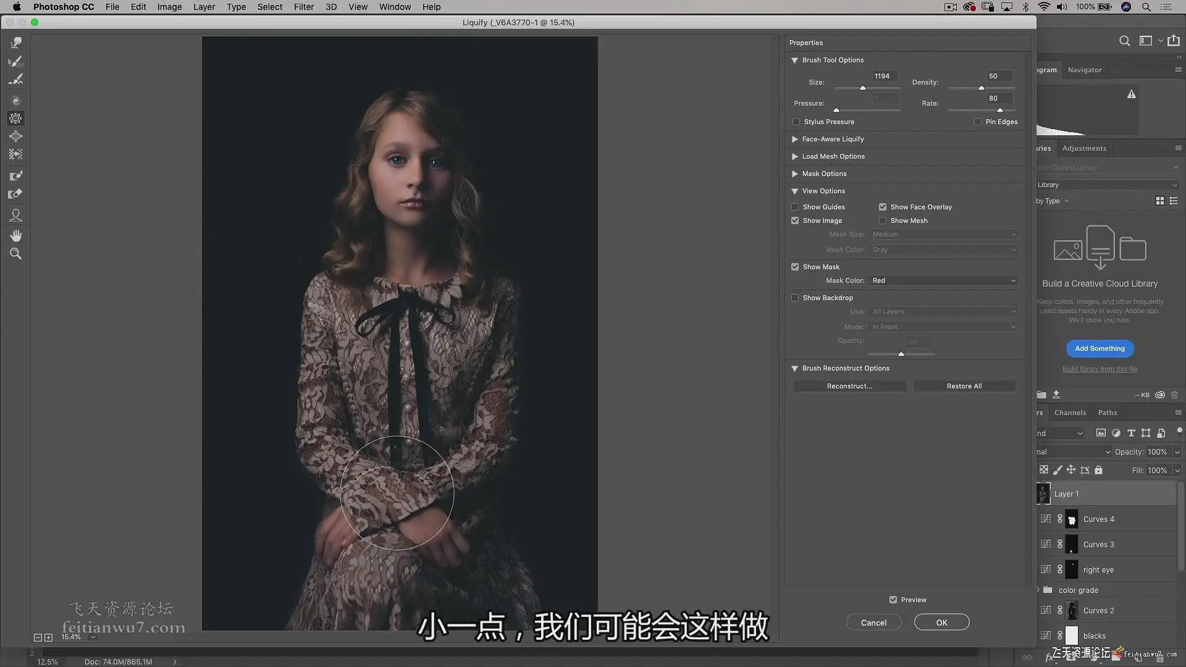This screenshot has height=667, width=1186.
Task: Turn on Show Mesh option
Action: [x=883, y=220]
